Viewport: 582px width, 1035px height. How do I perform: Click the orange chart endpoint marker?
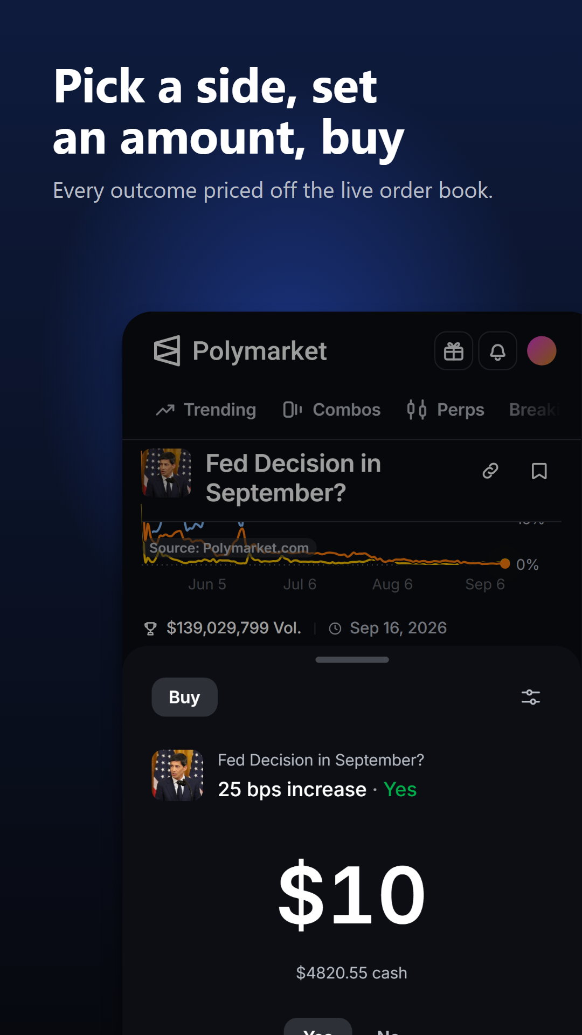coord(505,563)
